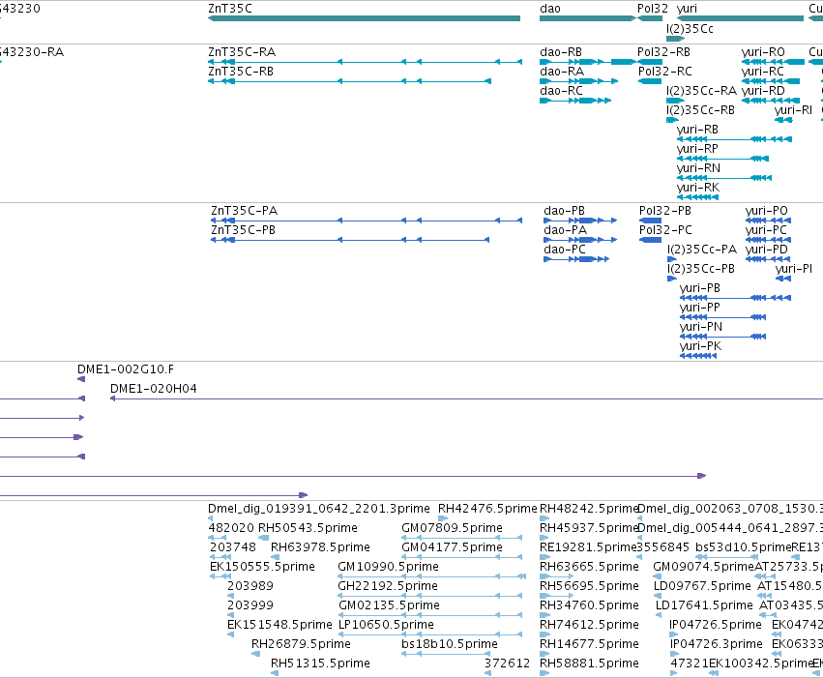Select EST RH63665.5prime
The width and height of the screenshot is (823, 678).
point(556,576)
